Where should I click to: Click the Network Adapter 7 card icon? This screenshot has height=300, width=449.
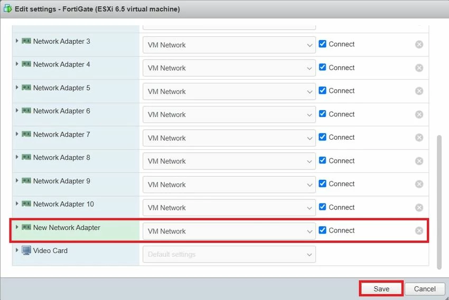(26, 134)
